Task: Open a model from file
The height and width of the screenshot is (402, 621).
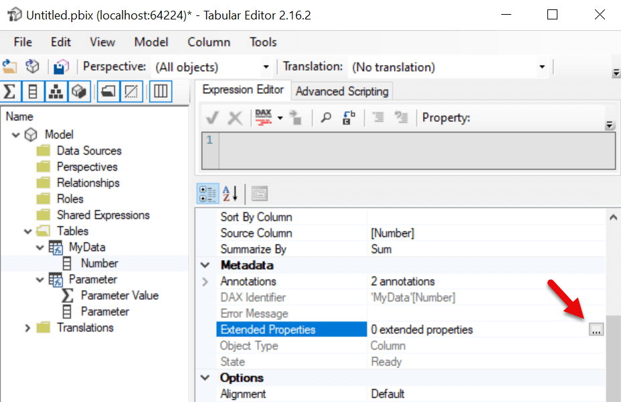Action: [x=11, y=67]
